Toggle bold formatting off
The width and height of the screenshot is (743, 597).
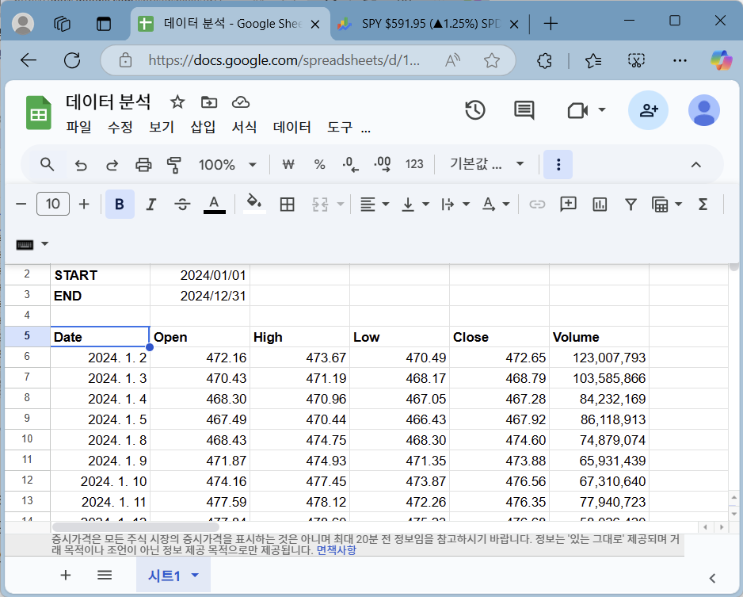click(x=120, y=204)
